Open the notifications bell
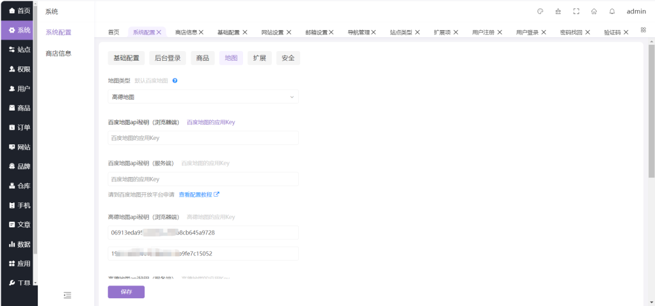Screen dimensions: 655x306 pos(612,11)
